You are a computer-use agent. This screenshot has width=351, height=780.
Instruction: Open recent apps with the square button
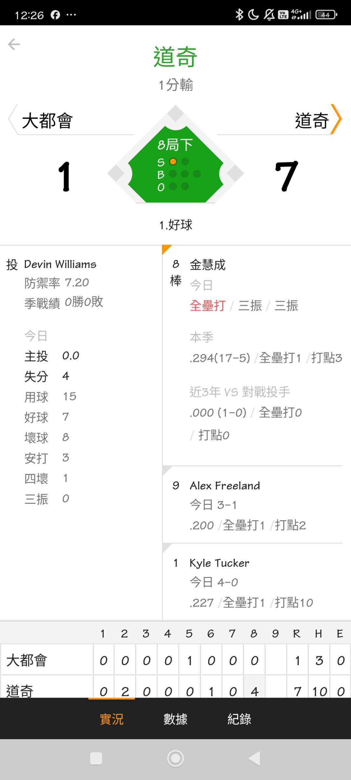[96, 759]
